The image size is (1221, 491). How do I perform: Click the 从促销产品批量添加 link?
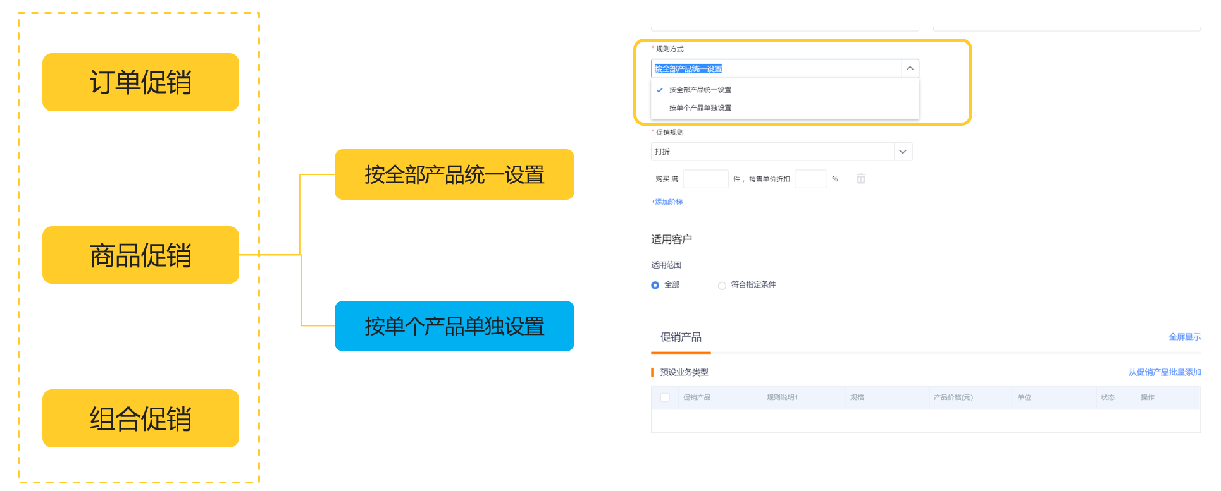[x=1164, y=372]
